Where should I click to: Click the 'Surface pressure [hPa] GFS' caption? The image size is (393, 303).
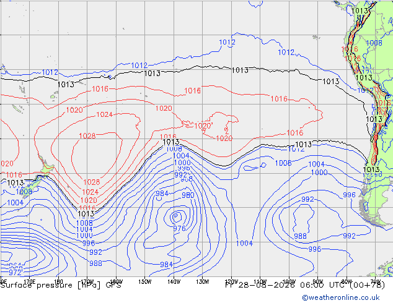pos(61,285)
